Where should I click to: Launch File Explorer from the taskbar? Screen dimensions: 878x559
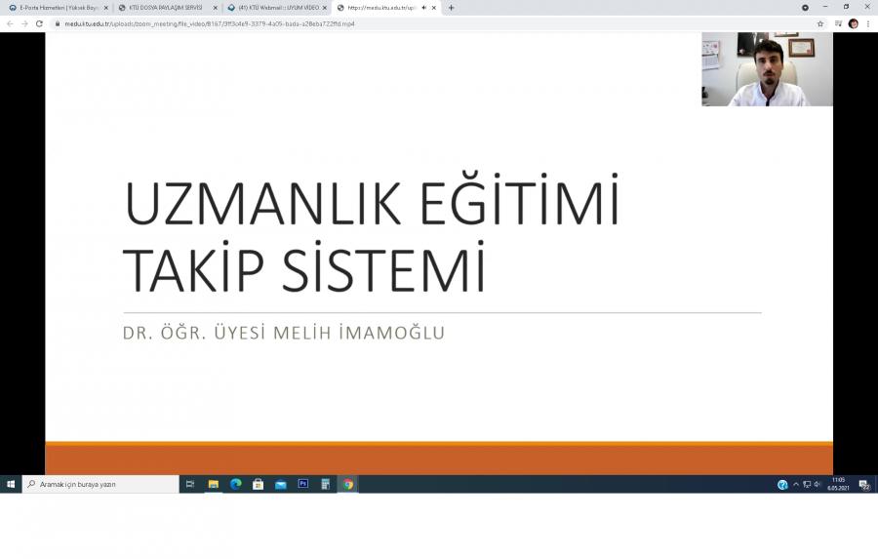point(213,484)
